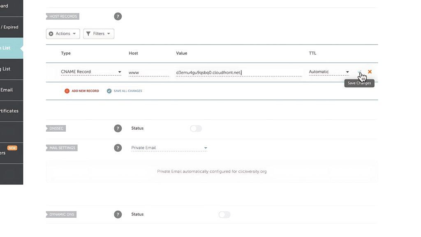Click the Host Records help question icon

(118, 16)
